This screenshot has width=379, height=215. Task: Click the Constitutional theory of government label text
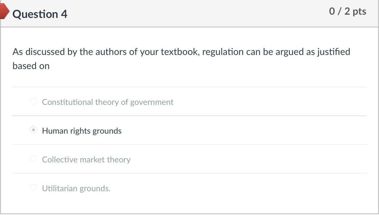108,102
